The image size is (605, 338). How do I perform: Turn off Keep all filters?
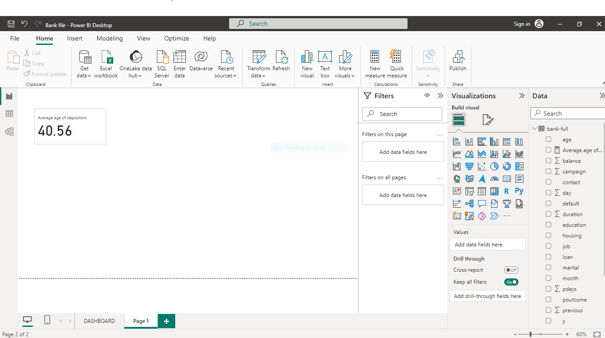[511, 282]
